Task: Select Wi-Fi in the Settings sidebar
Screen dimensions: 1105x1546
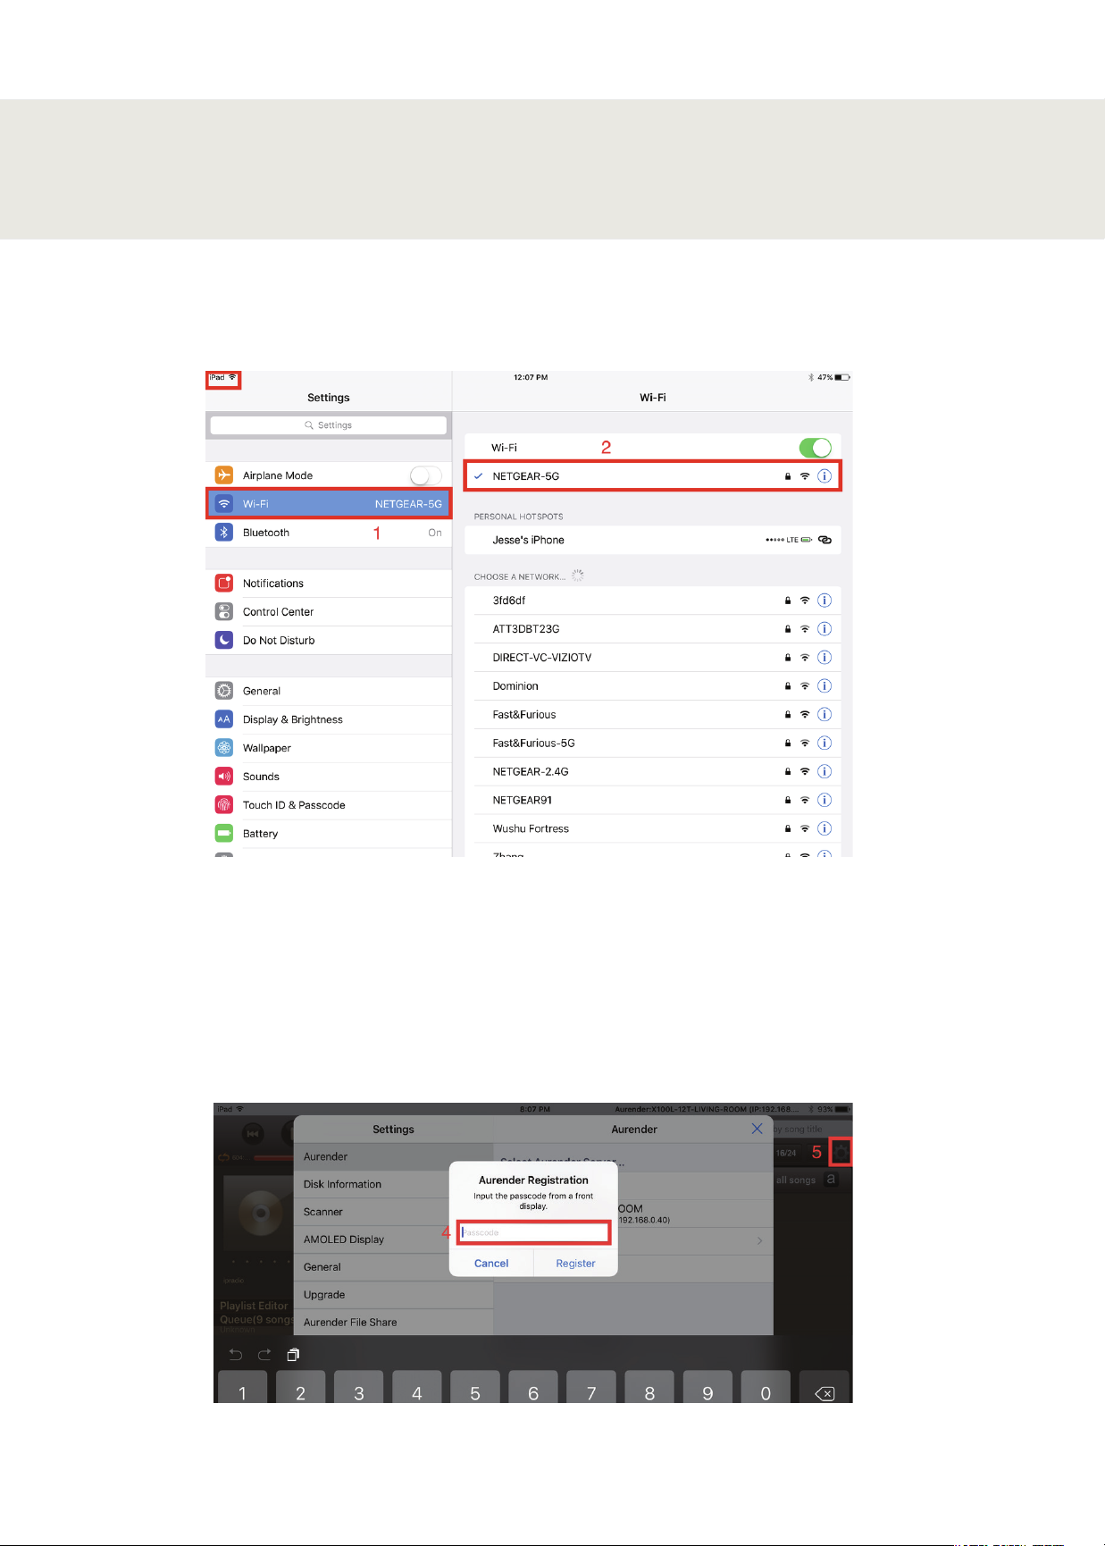Action: (x=329, y=504)
